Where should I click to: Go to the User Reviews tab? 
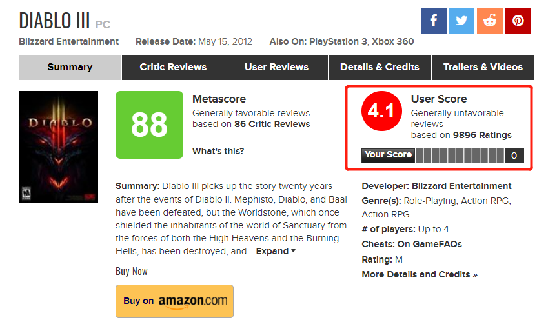[276, 67]
